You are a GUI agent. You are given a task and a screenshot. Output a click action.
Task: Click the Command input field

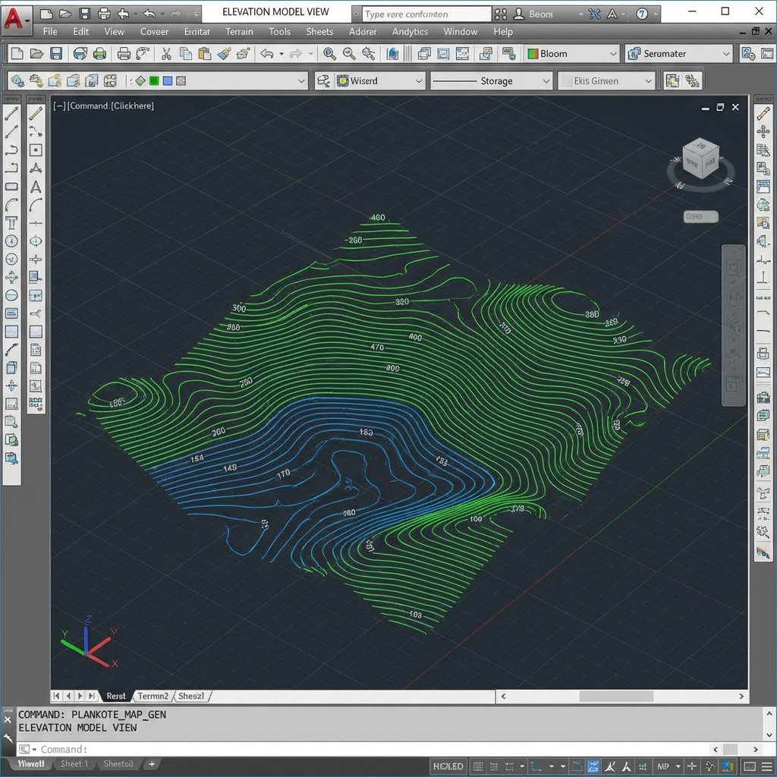coord(228,749)
